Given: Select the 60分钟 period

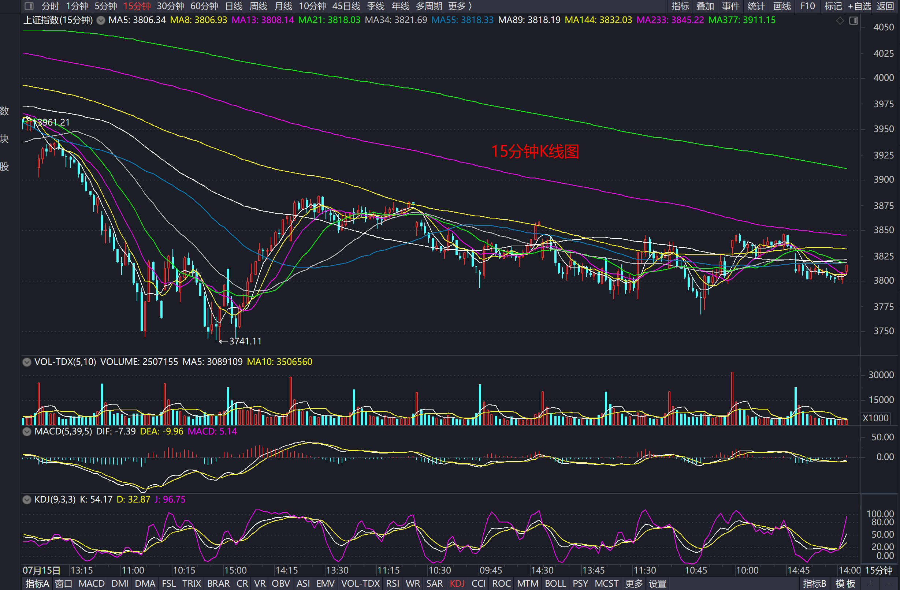Looking at the screenshot, I should click(x=204, y=6).
